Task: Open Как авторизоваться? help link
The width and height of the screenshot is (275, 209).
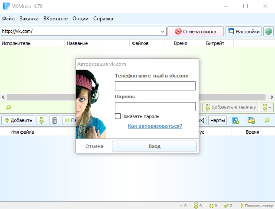Action: click(x=155, y=126)
